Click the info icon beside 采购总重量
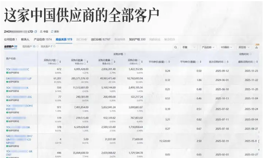The height and width of the screenshot is (158, 263). pos(112,60)
